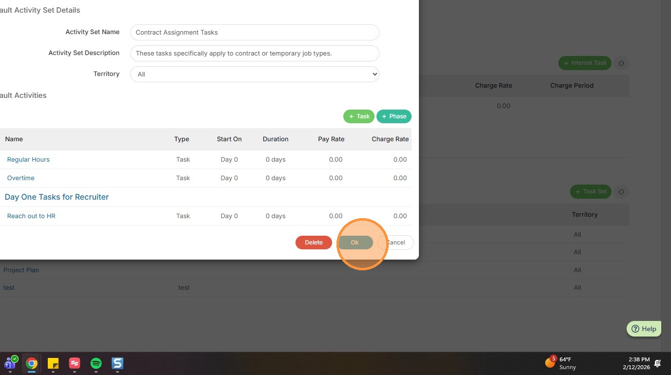Viewport: 671px width, 375px height.
Task: Open the notification bell in system tray
Action: pyautogui.click(x=657, y=363)
